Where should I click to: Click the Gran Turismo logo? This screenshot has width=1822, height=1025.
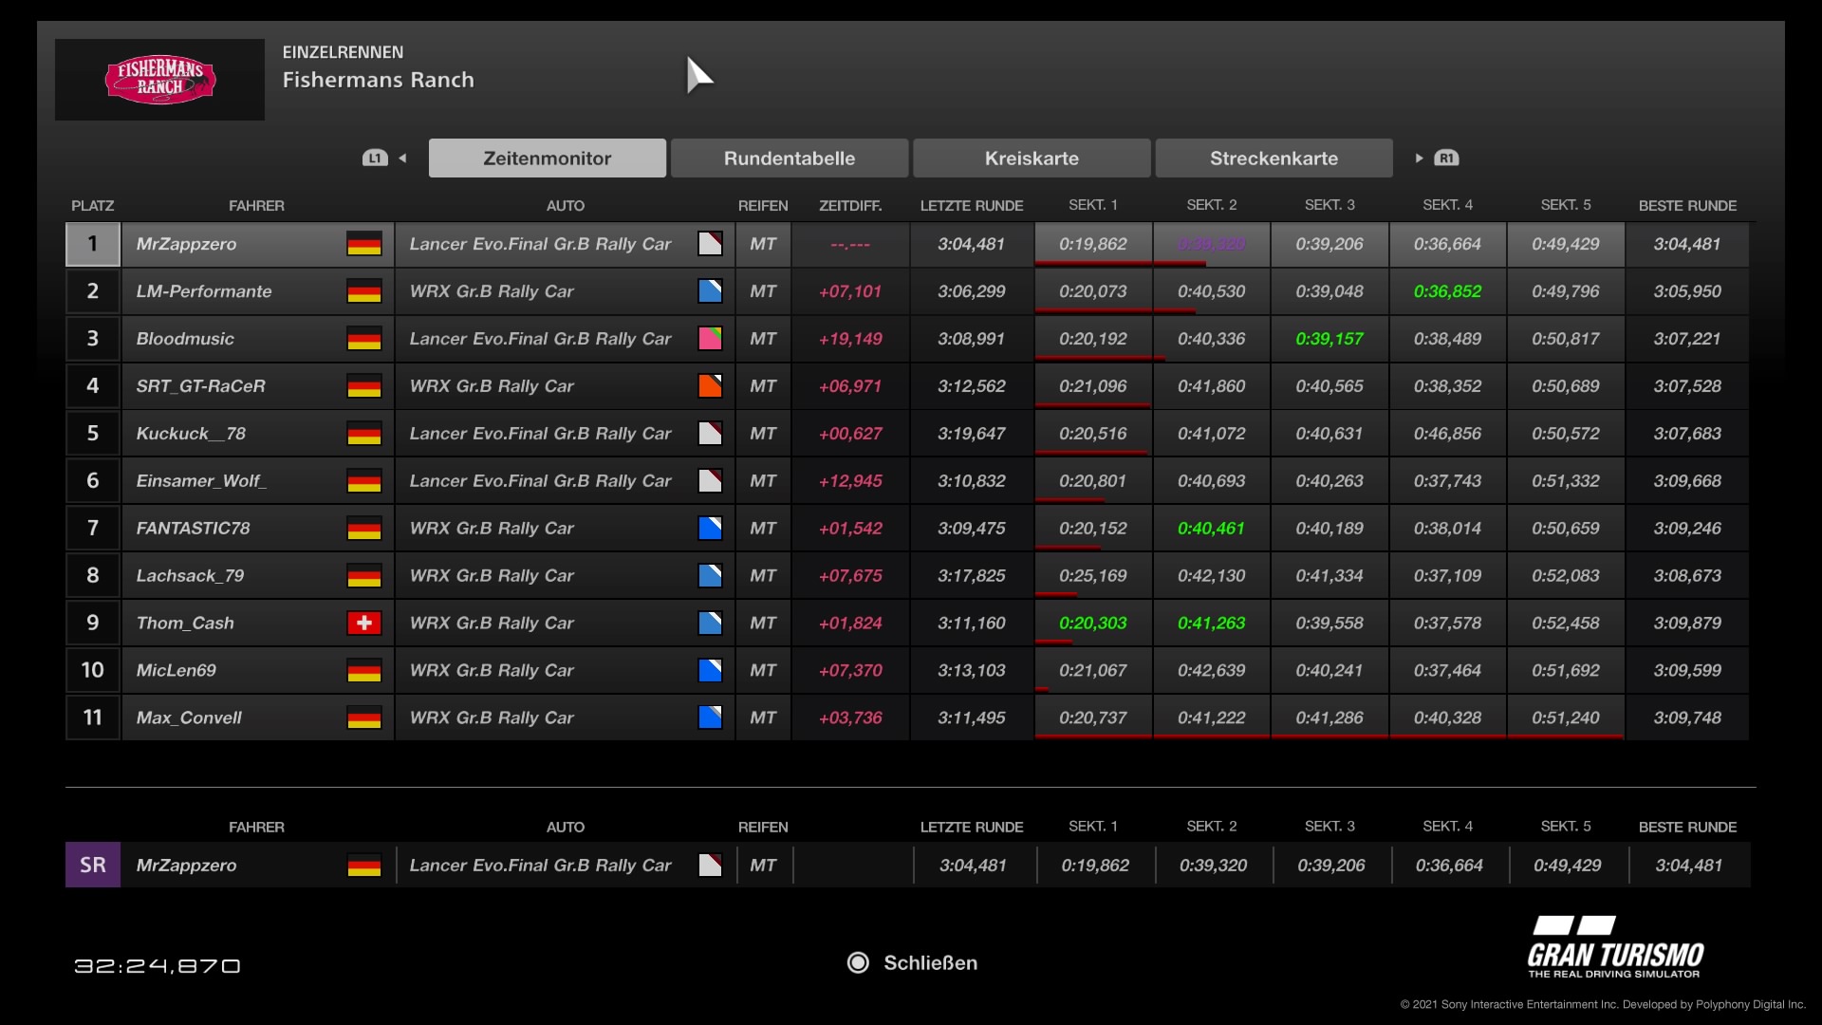tap(1615, 947)
